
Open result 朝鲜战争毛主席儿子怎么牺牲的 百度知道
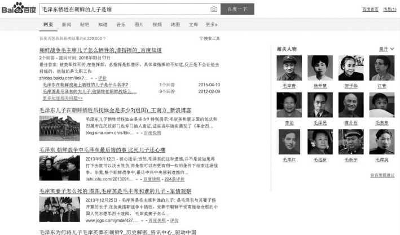click(100, 50)
